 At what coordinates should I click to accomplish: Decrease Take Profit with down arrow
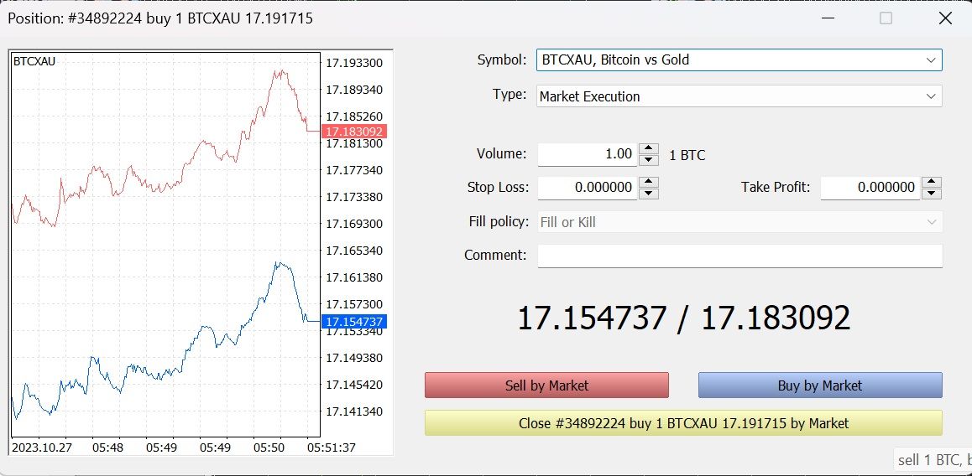931,194
